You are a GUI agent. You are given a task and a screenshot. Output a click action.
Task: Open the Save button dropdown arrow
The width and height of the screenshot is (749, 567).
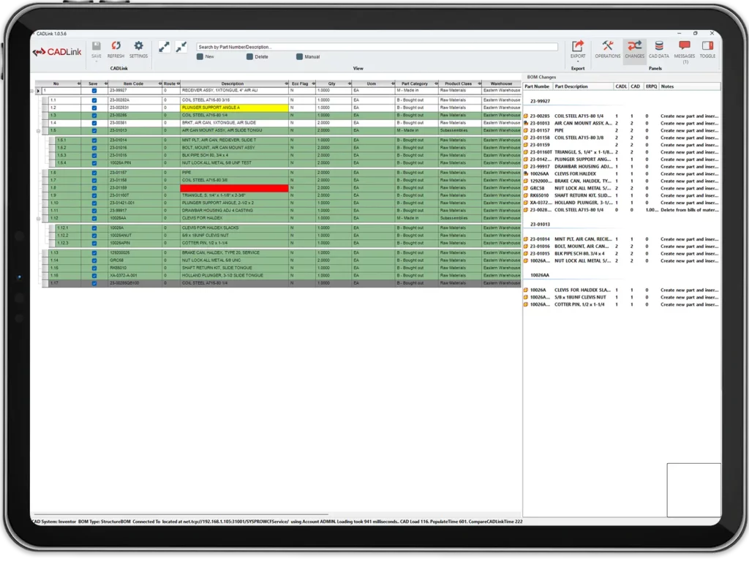pos(96,61)
